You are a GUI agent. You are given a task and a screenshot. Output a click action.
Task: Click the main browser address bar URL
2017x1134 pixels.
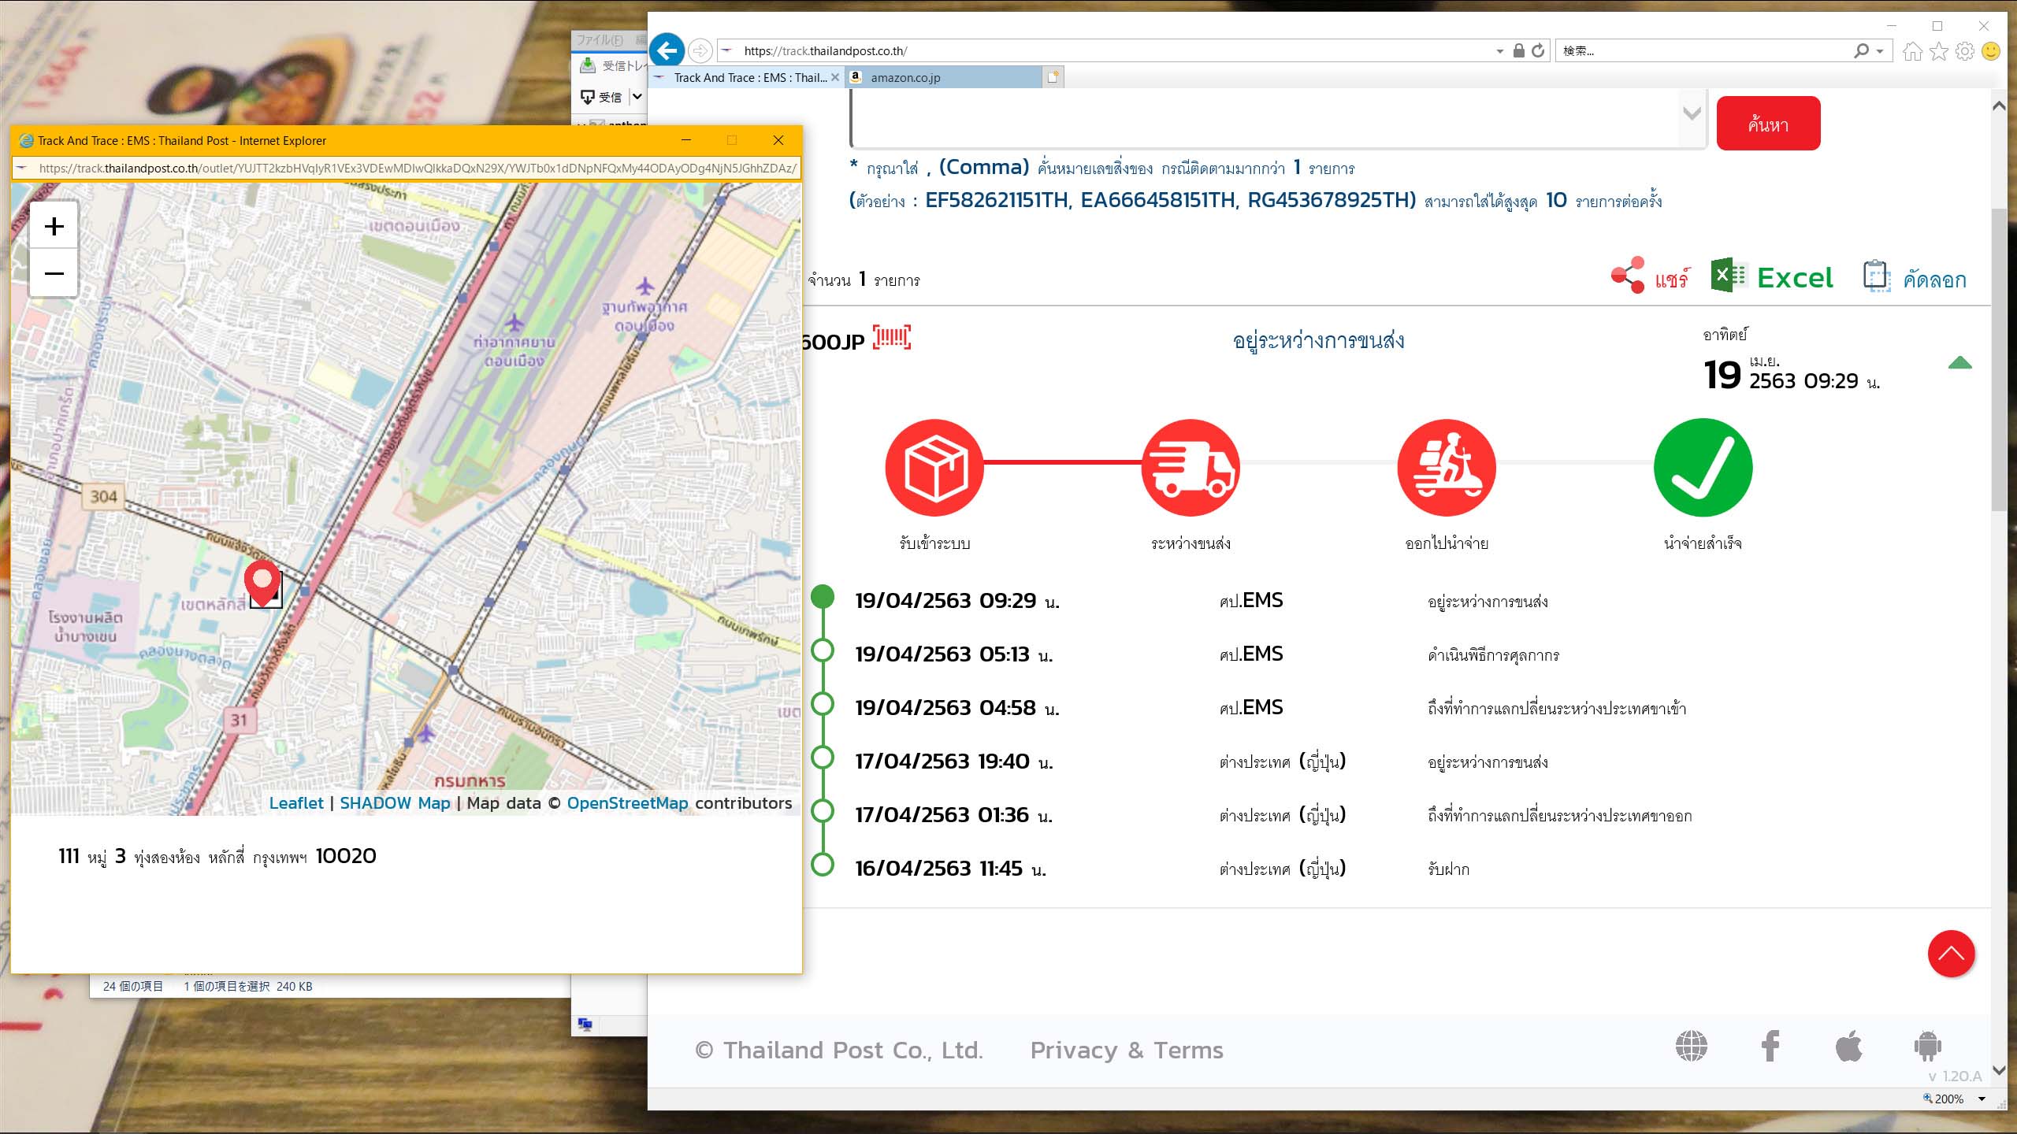click(825, 51)
